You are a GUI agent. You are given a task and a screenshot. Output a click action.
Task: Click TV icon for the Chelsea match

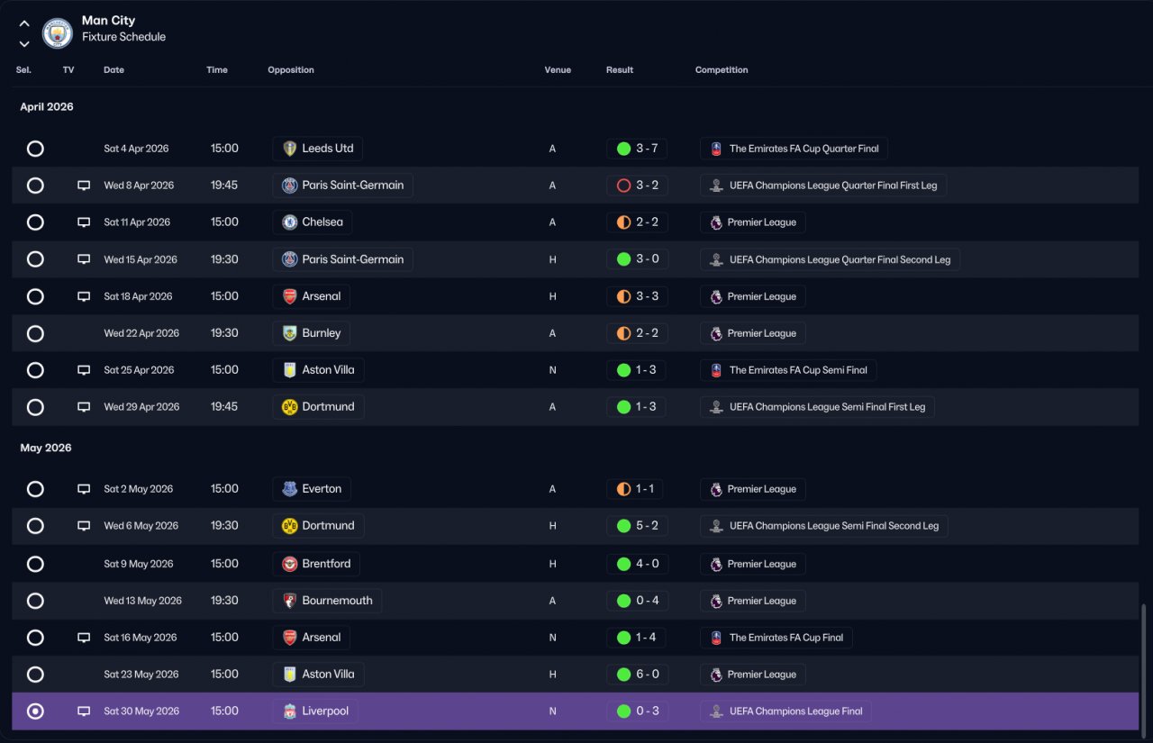(84, 222)
